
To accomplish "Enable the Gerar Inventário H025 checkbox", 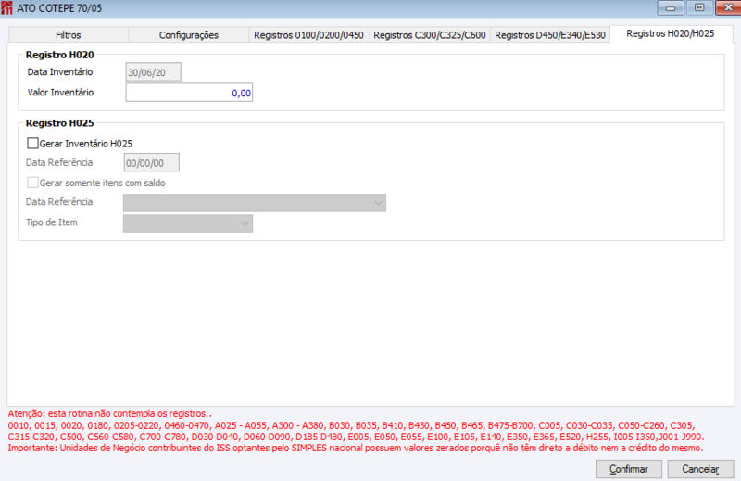I will pyautogui.click(x=32, y=144).
